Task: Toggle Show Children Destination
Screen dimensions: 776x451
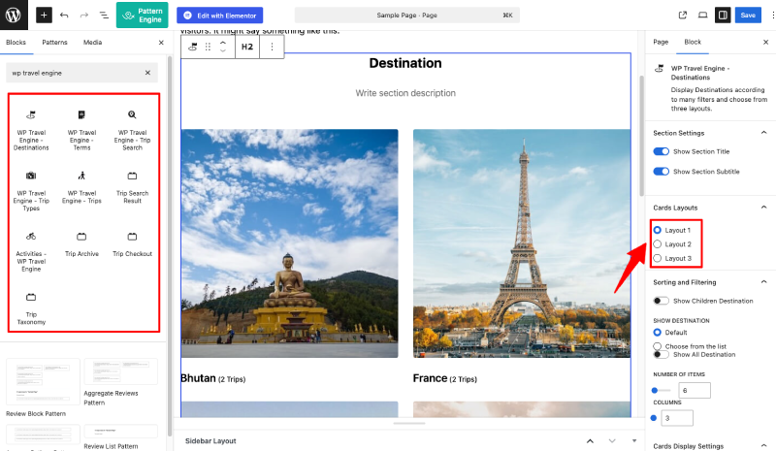Action: 662,301
